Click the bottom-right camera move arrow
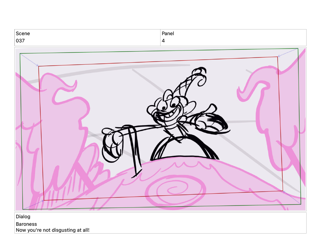 [292, 197]
